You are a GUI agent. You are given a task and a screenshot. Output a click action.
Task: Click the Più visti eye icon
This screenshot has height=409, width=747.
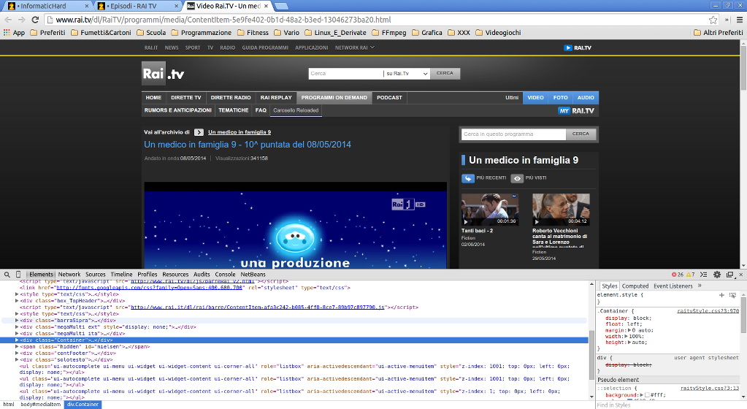coord(517,178)
